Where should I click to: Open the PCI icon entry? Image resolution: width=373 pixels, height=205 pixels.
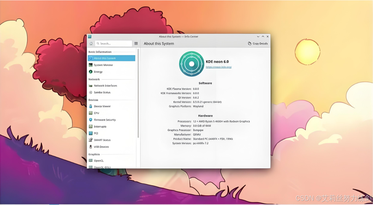(91, 133)
